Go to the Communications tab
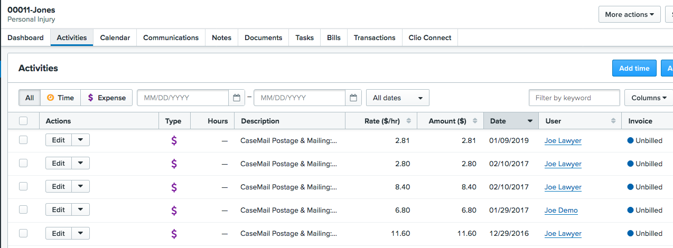The image size is (673, 248). tap(171, 37)
